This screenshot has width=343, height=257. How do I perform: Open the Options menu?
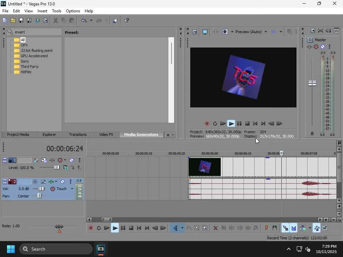(73, 11)
